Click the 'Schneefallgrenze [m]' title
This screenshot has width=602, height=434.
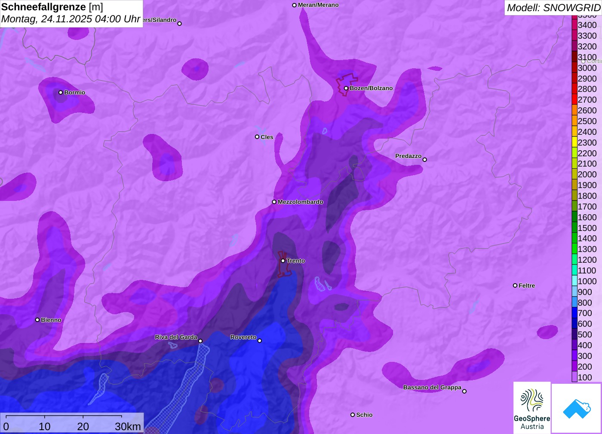click(x=52, y=7)
